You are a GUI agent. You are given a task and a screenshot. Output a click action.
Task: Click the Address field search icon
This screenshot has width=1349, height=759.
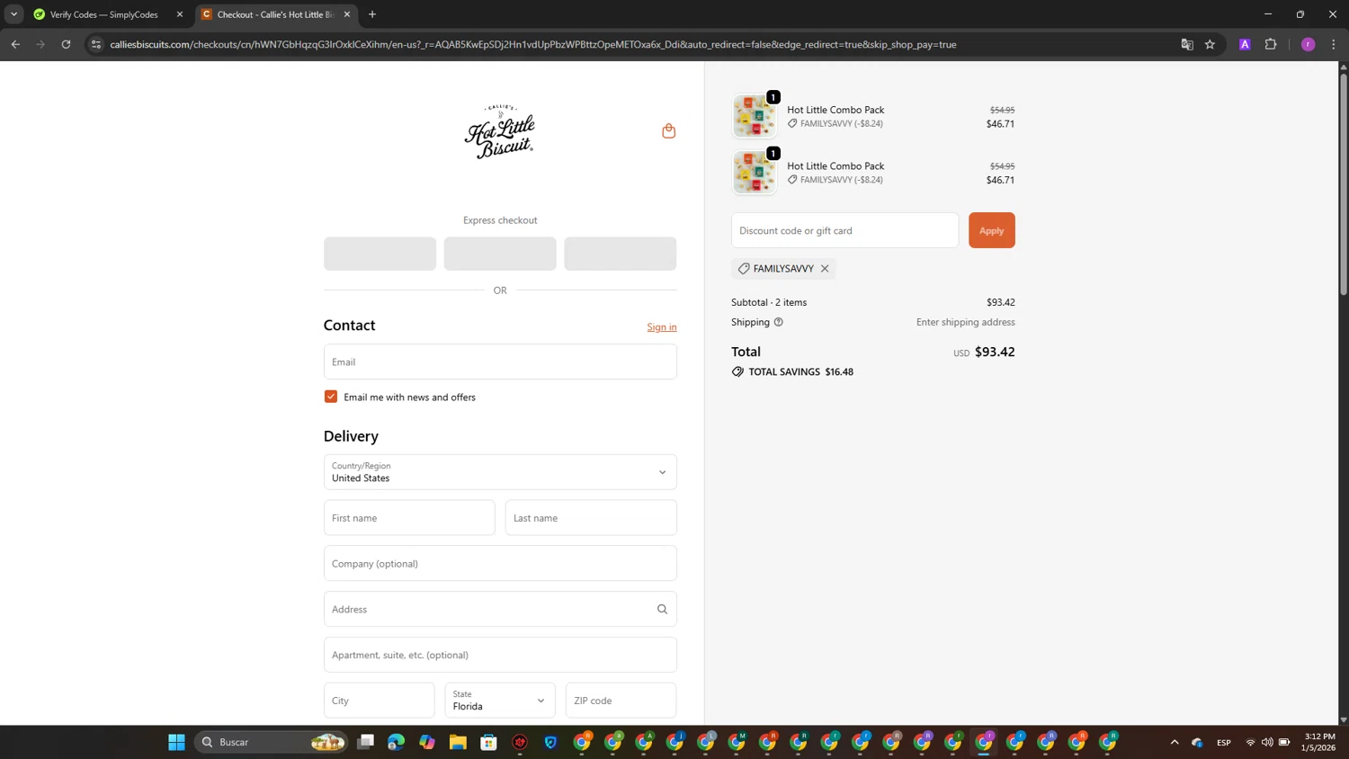coord(662,610)
